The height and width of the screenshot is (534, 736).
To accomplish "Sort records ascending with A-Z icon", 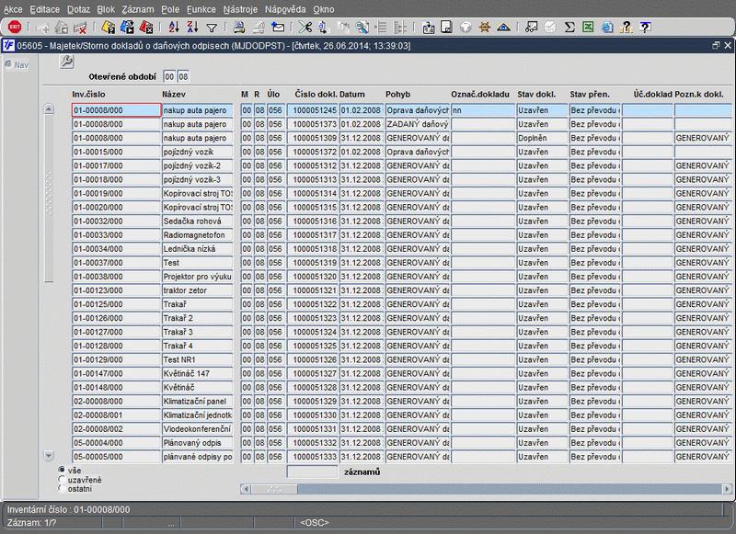I will (173, 28).
